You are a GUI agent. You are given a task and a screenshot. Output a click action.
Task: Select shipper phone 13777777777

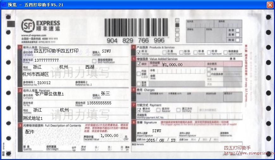(x=47, y=60)
